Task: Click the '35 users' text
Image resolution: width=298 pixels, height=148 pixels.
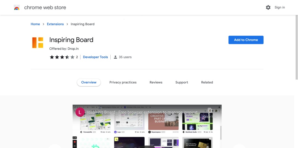Action: coord(125,57)
